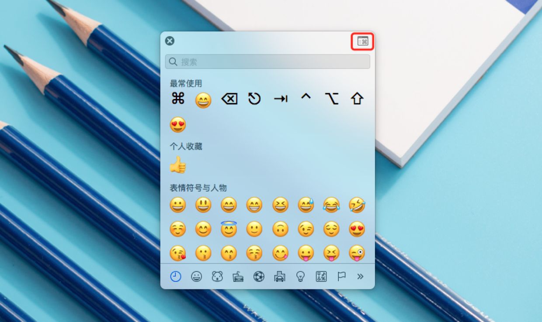
Task: Choose the smiling emoji with blue halo
Action: tap(229, 229)
